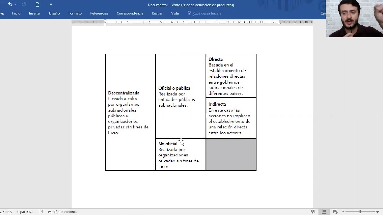
Task: Open the Formato tab
Action: coord(75,13)
